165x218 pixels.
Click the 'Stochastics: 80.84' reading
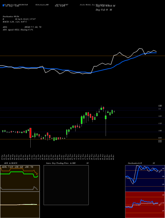coord(11,17)
